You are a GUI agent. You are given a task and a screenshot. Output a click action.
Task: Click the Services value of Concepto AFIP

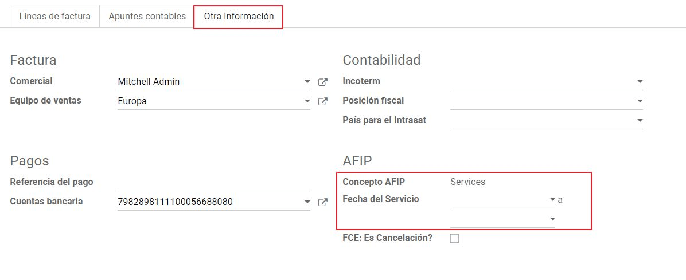coord(467,182)
